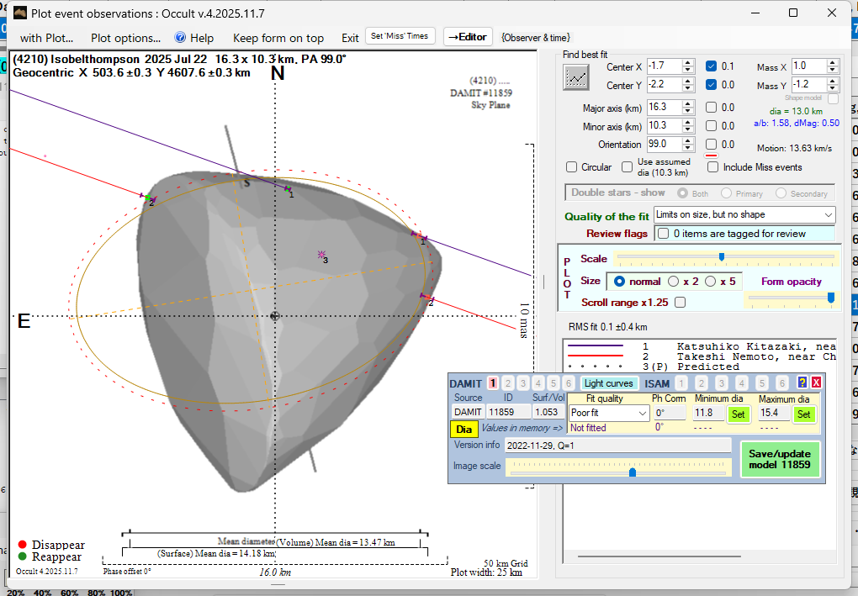Click the blue Help question-mark icon
858x596 pixels.
pos(180,38)
